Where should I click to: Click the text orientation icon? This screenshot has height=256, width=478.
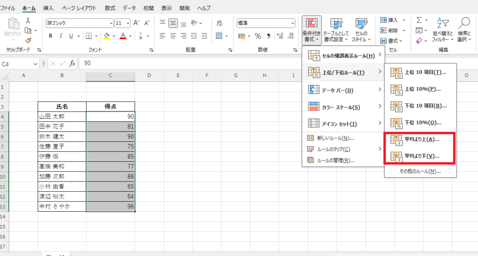[194, 23]
